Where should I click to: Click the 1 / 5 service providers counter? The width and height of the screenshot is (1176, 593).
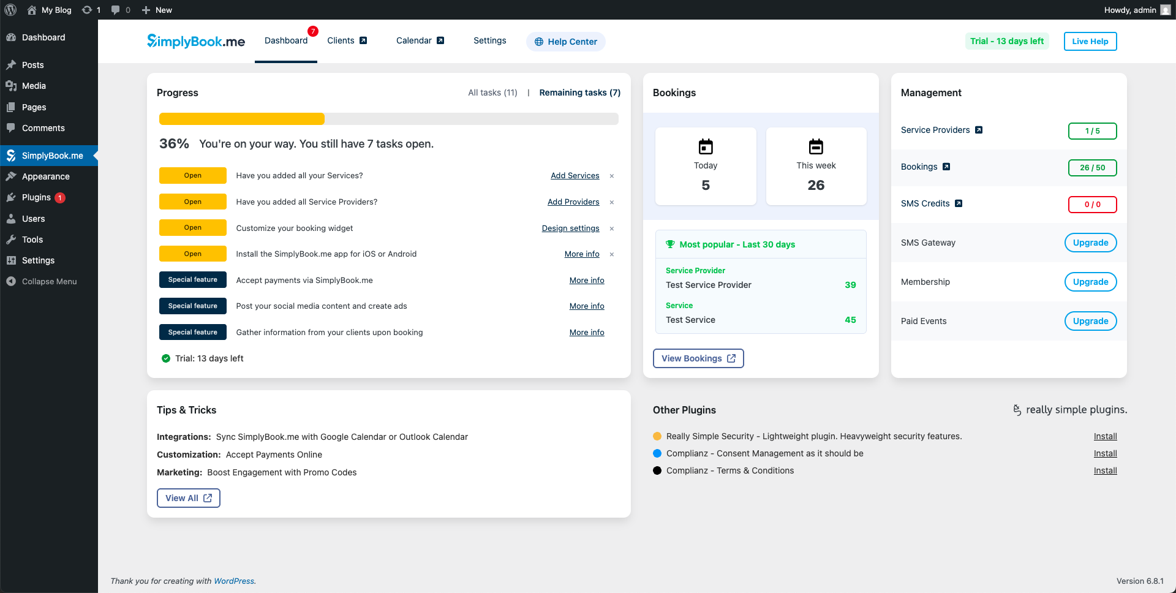(1093, 131)
